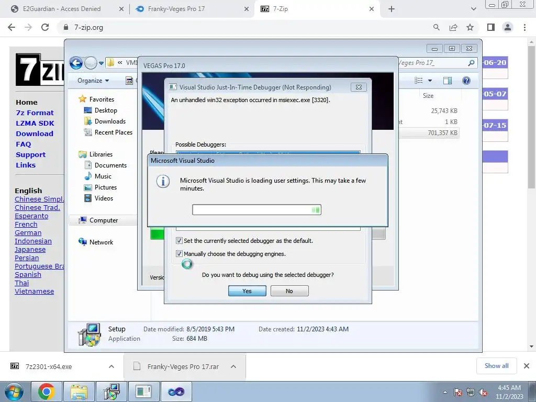
Task: Click the Explorer back arrow button
Action: [76, 63]
